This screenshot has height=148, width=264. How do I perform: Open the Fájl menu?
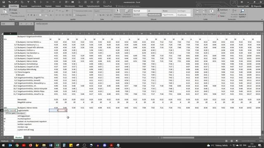pyautogui.click(x=4, y=6)
